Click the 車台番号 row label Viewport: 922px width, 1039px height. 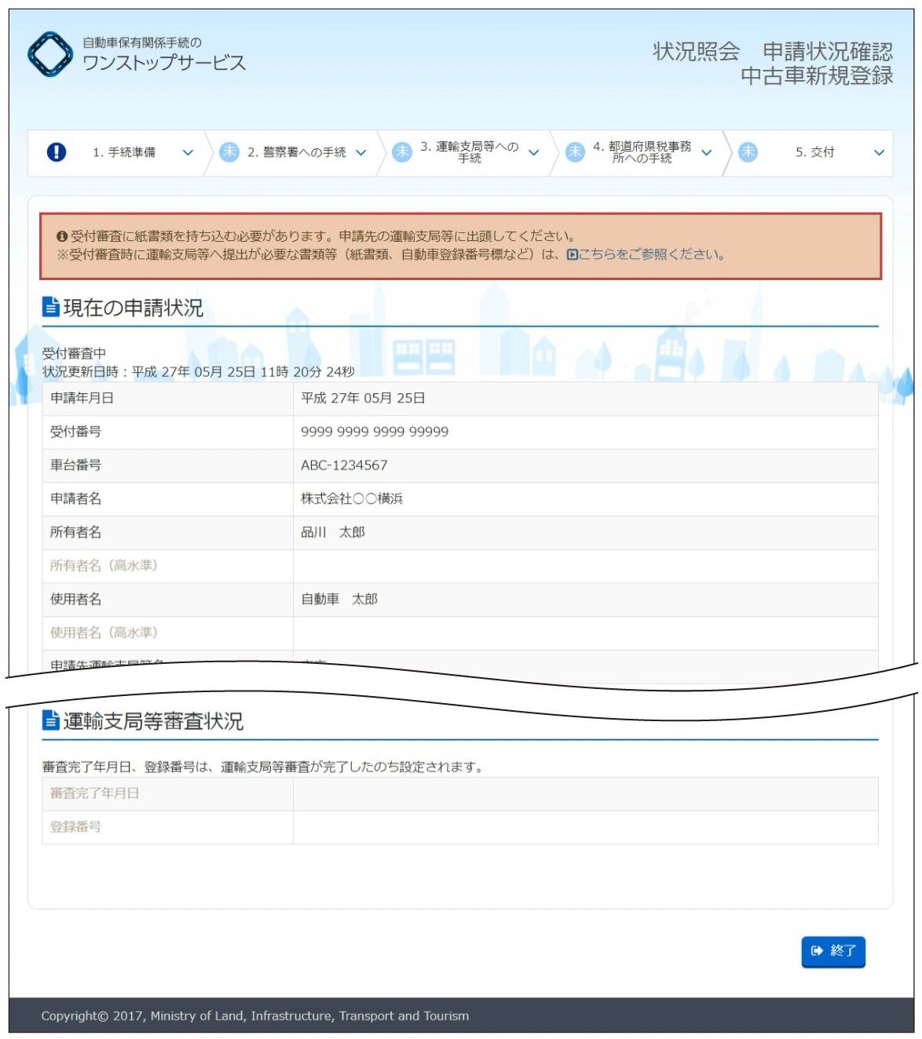click(75, 465)
